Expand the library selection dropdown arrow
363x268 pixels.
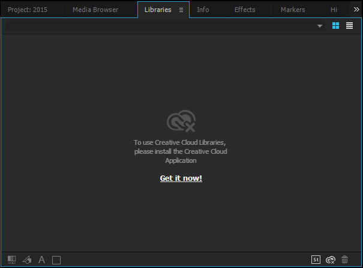tap(320, 26)
